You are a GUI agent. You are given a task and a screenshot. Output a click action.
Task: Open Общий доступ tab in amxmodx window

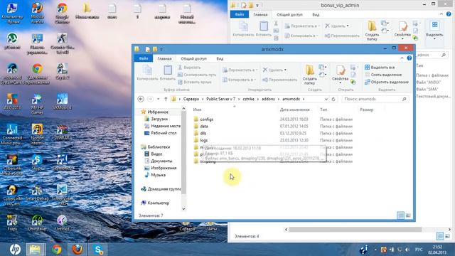(193, 58)
